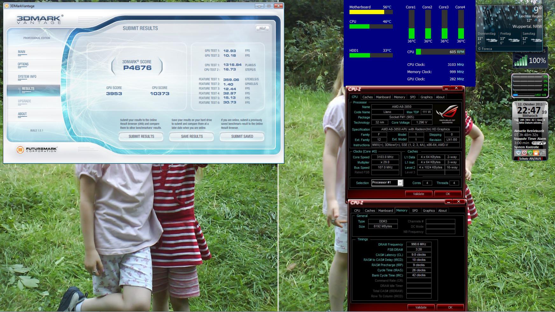Click the Freitag forecast cloud icon
This screenshot has width=555, height=312.
pos(514,40)
